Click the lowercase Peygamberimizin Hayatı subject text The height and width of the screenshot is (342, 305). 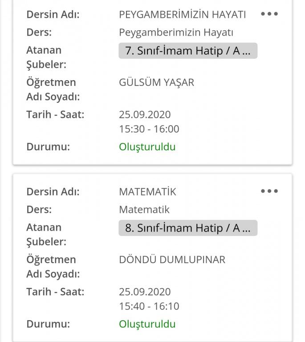[x=176, y=32]
